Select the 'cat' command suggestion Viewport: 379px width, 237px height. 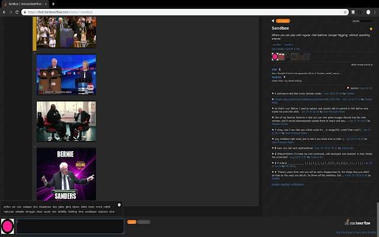(14, 207)
